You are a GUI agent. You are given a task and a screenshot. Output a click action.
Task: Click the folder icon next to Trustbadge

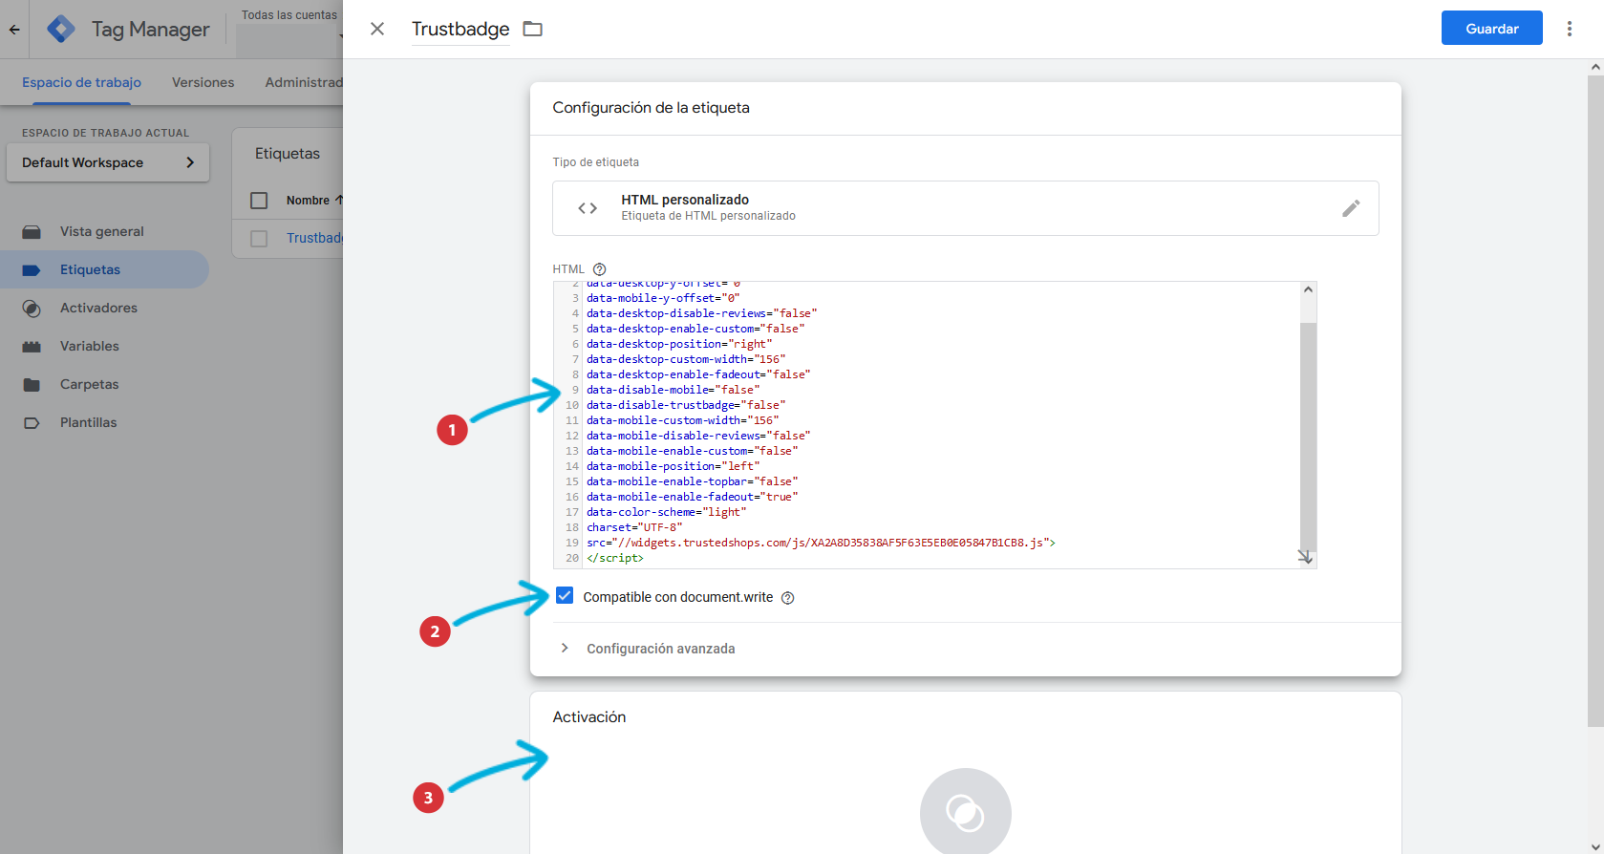pyautogui.click(x=533, y=29)
